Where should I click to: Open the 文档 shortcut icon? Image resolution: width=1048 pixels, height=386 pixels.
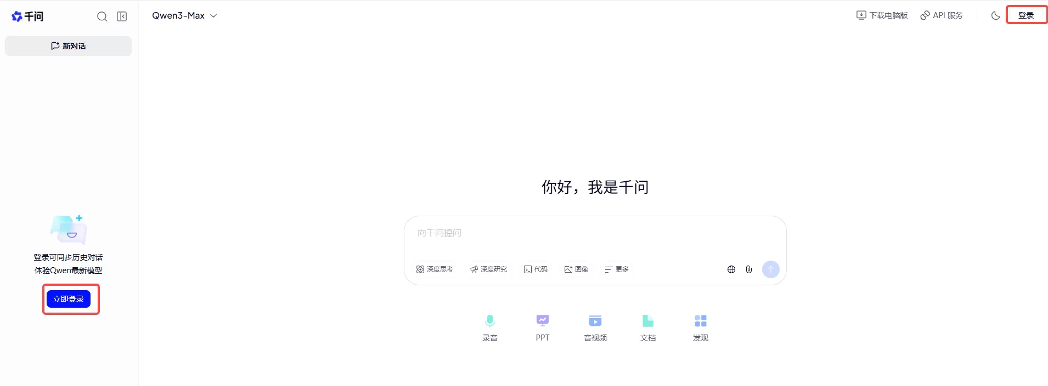[x=648, y=327]
